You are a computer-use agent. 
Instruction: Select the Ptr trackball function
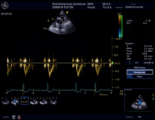click(x=140, y=117)
